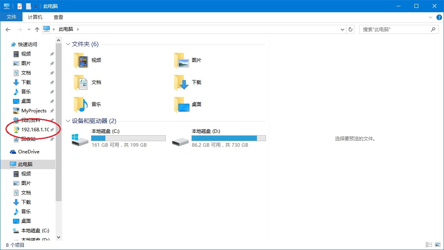444x250 pixels.
Task: Select 本地磁盘 (C:) drive
Action: 118,138
